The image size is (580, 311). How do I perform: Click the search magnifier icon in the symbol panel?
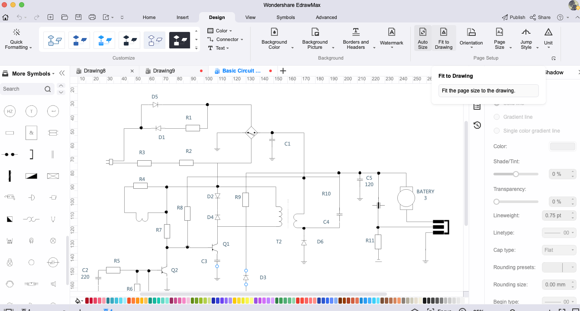(48, 89)
